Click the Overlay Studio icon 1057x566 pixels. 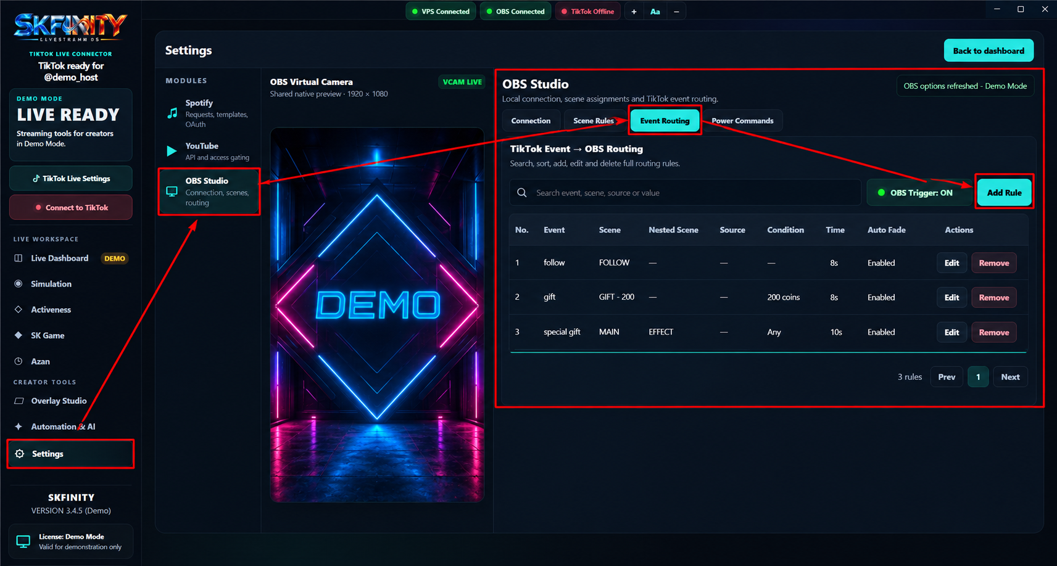click(19, 401)
